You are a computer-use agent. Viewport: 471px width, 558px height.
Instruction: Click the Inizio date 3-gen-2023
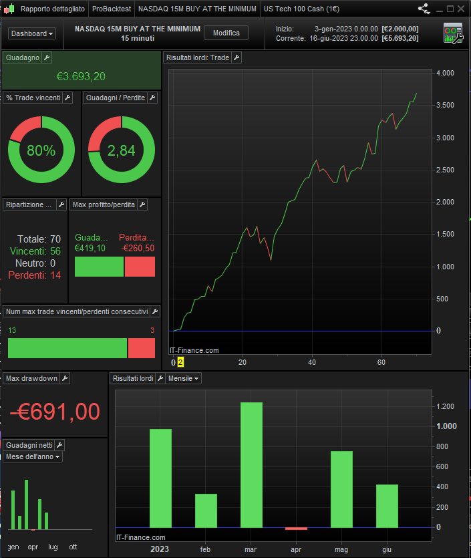(x=346, y=29)
